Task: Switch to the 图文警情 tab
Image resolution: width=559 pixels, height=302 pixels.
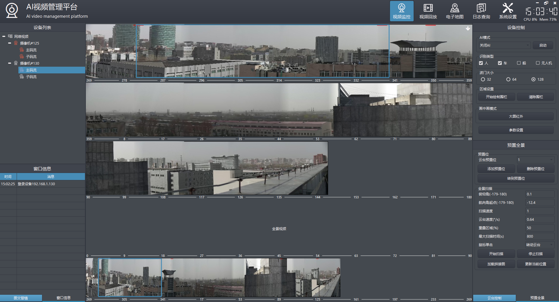Action: [x=21, y=298]
